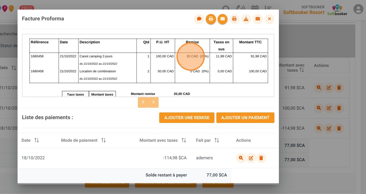Click the light-colored envelope icon
Image resolution: width=366 pixels, height=194 pixels.
point(258,19)
